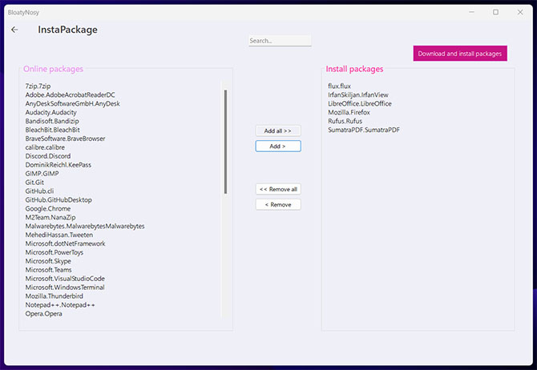This screenshot has width=537, height=370.
Task: Select LibreOffice.LibreOffice in Install packages
Action: [360, 103]
